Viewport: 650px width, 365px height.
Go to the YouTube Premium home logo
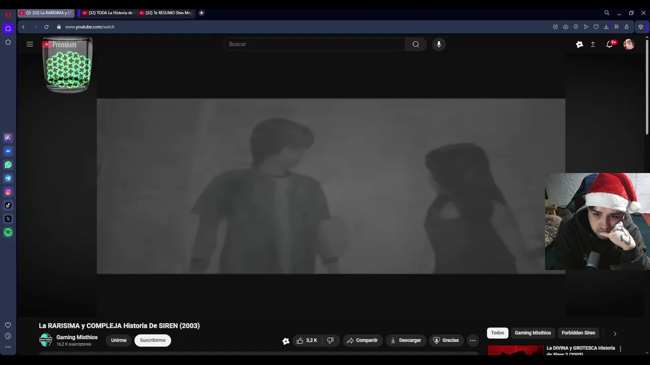[59, 45]
